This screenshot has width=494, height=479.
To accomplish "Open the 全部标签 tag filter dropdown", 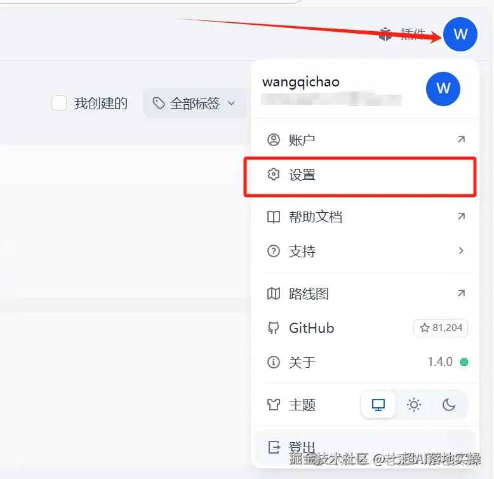I will click(x=195, y=103).
